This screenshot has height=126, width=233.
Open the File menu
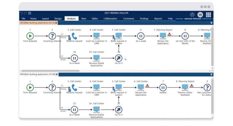tap(24, 19)
